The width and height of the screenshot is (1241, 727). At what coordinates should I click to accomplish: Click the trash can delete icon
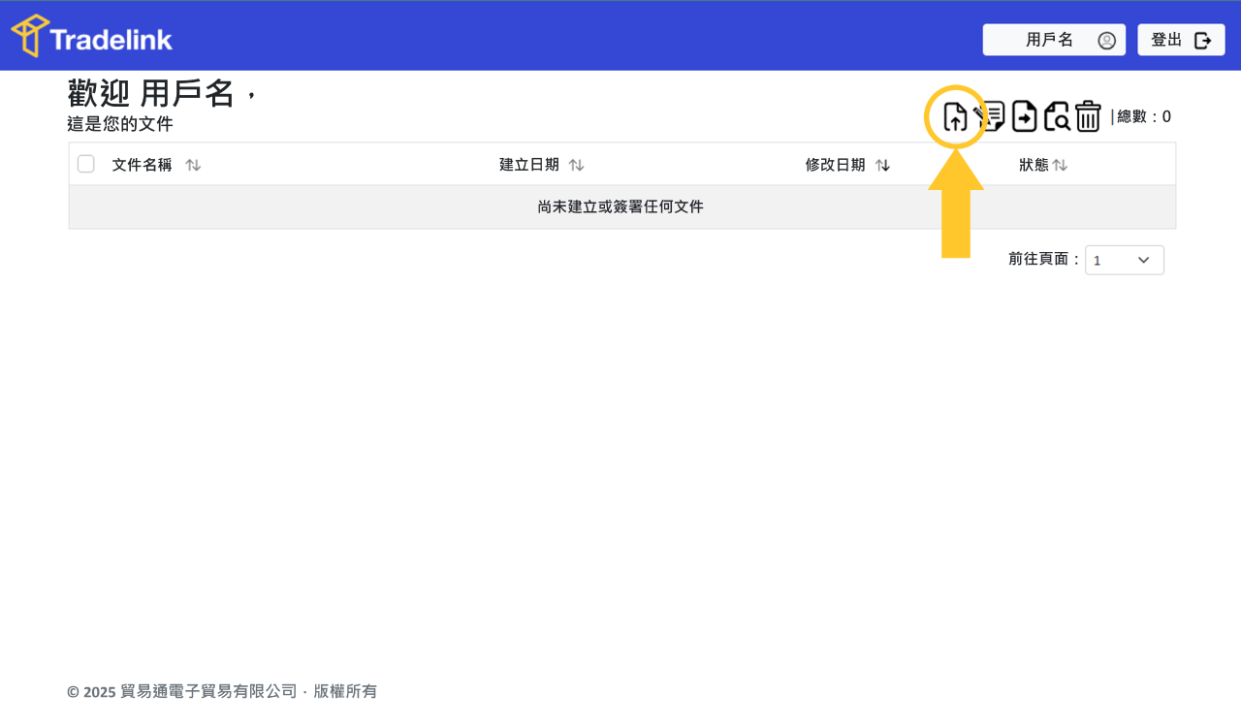pyautogui.click(x=1089, y=116)
